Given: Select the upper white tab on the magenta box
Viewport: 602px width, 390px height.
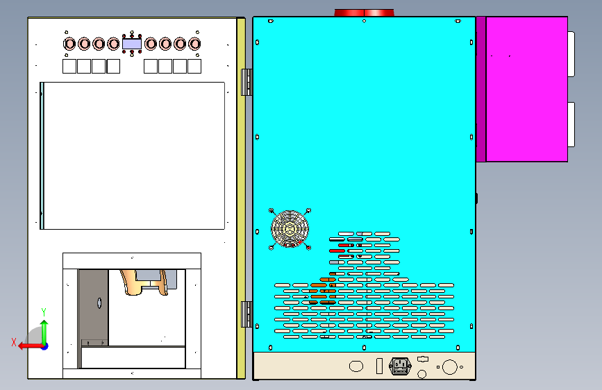Looking at the screenshot, I should (x=571, y=54).
